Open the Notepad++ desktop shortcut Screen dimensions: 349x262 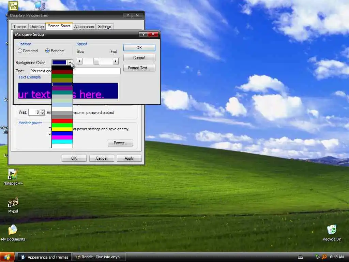click(x=13, y=177)
